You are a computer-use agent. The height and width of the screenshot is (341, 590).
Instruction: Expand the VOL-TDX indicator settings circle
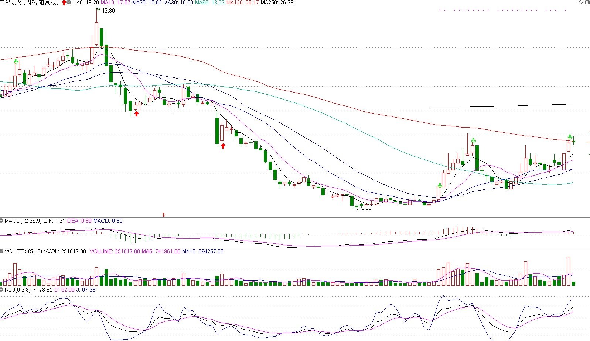(2, 251)
